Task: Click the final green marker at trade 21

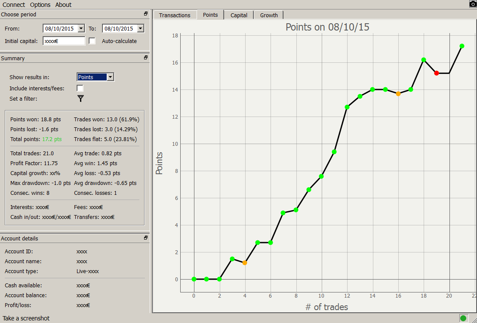Action: [x=462, y=46]
